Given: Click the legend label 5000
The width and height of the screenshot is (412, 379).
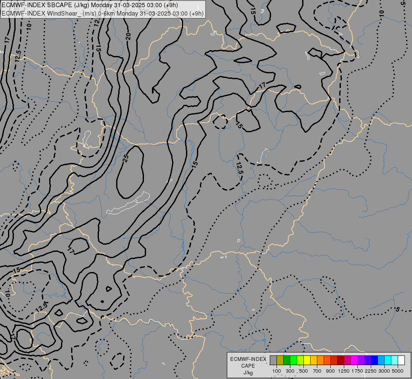Looking at the screenshot, I should [398, 371].
